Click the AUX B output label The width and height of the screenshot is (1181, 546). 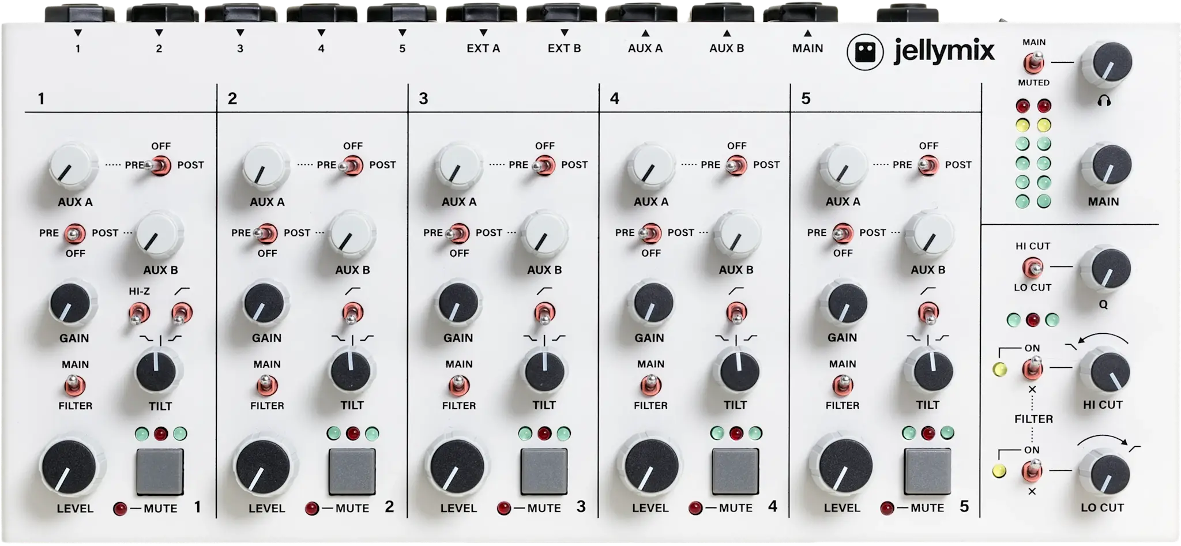click(726, 48)
